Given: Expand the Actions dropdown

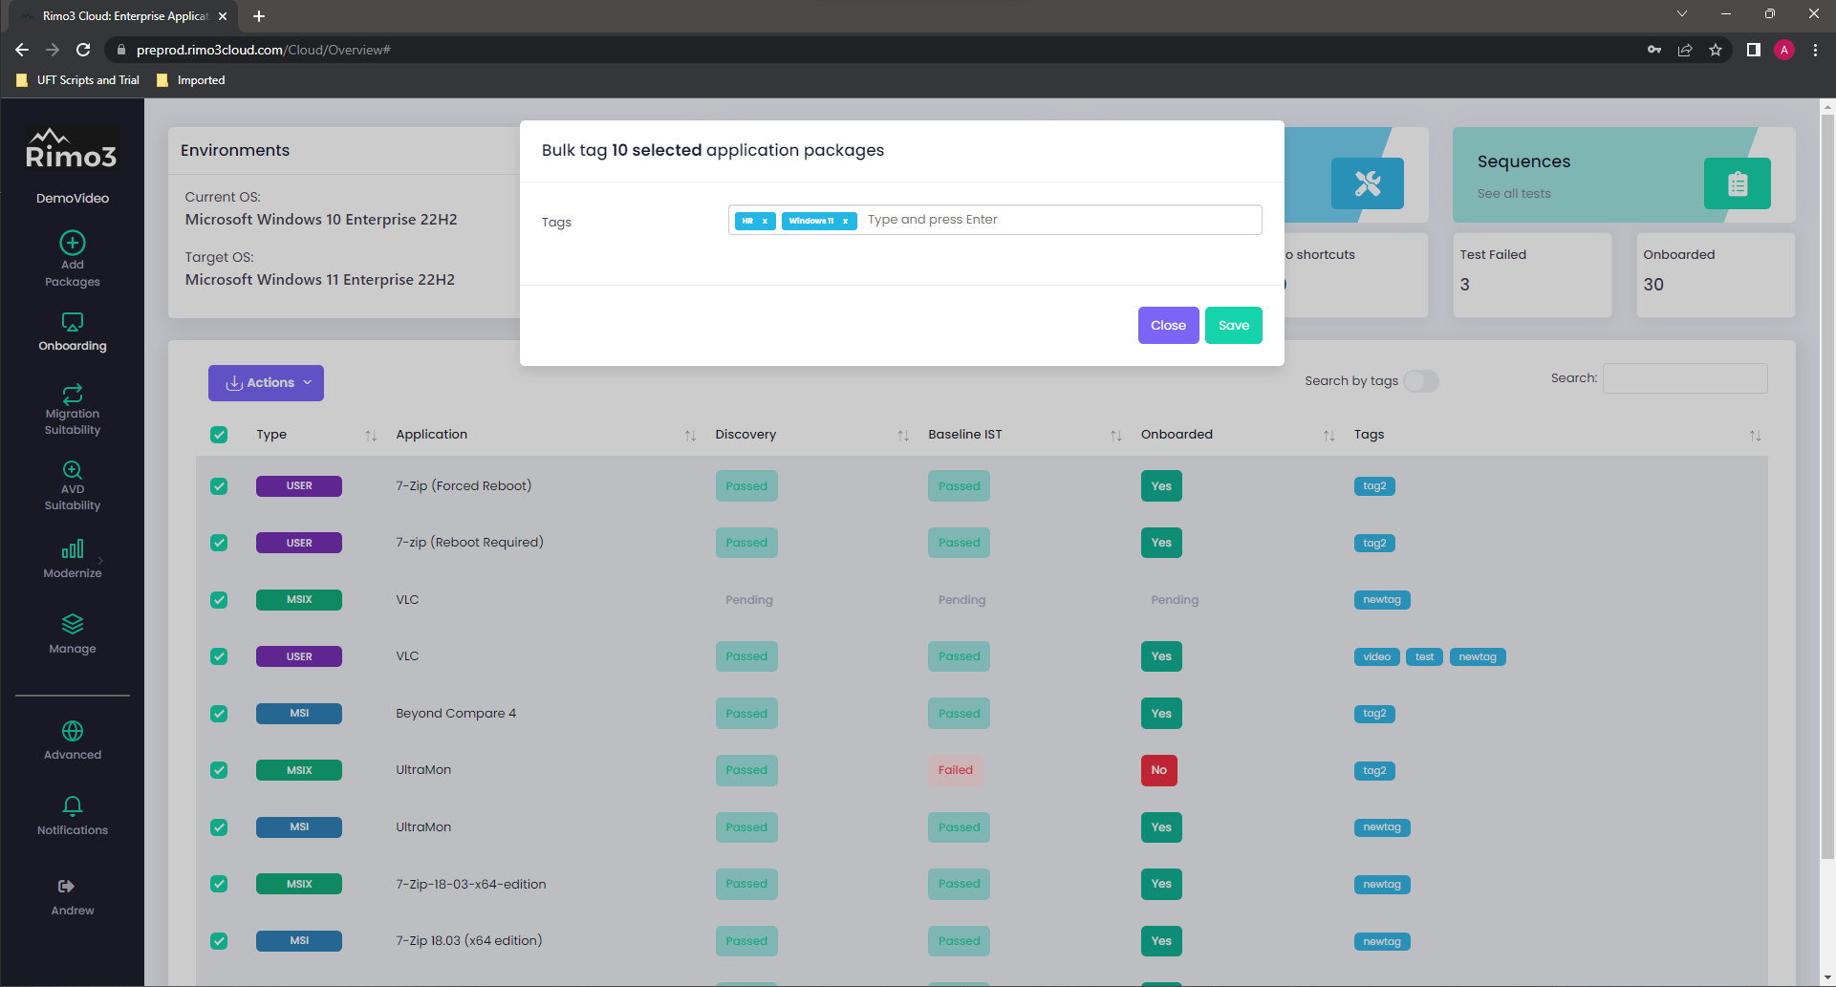Looking at the screenshot, I should click(266, 383).
